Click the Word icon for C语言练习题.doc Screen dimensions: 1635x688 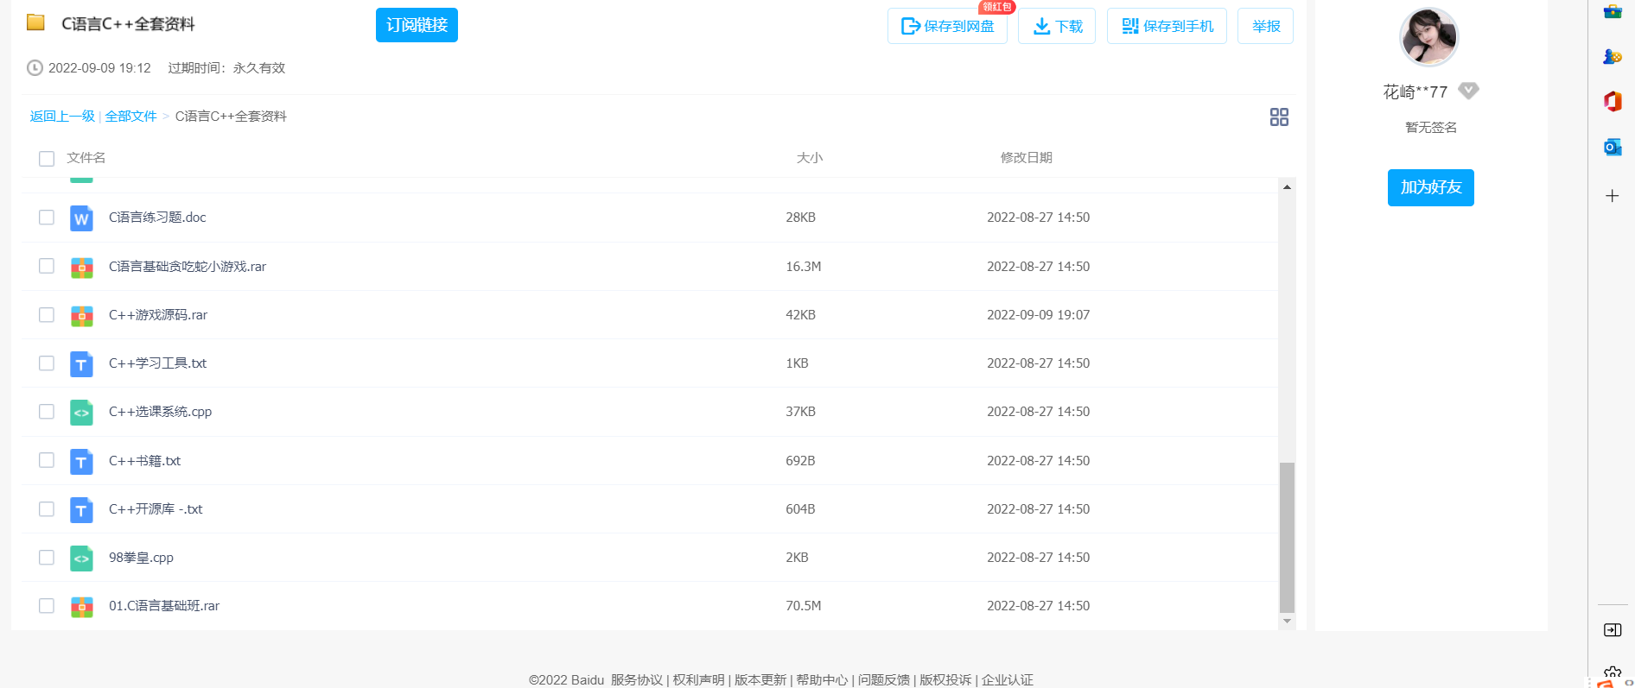81,218
